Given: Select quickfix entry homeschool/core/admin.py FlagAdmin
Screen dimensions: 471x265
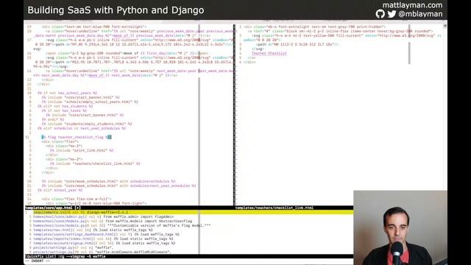Looking at the screenshot, I should [103, 216].
